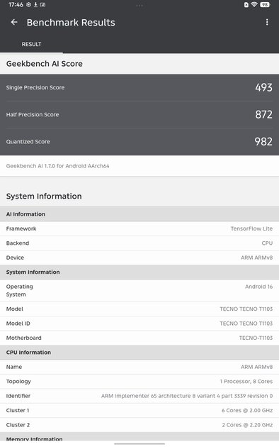Tap the score value 493

pyautogui.click(x=263, y=87)
